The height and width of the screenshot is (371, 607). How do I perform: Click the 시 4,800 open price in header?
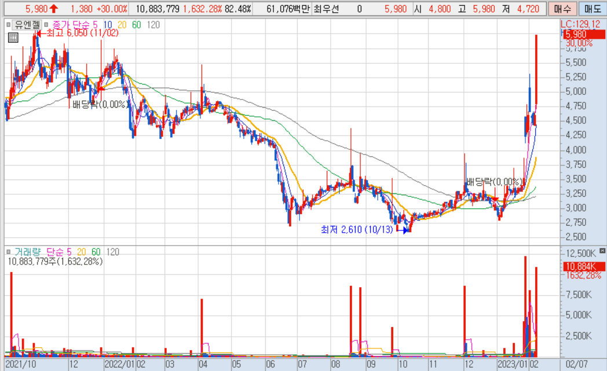point(433,9)
